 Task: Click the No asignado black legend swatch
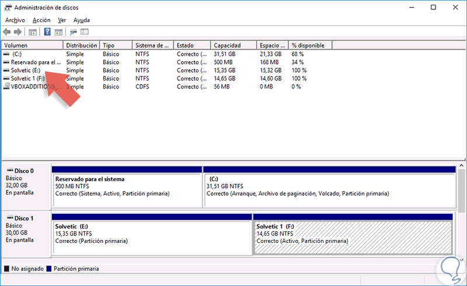pos(6,269)
